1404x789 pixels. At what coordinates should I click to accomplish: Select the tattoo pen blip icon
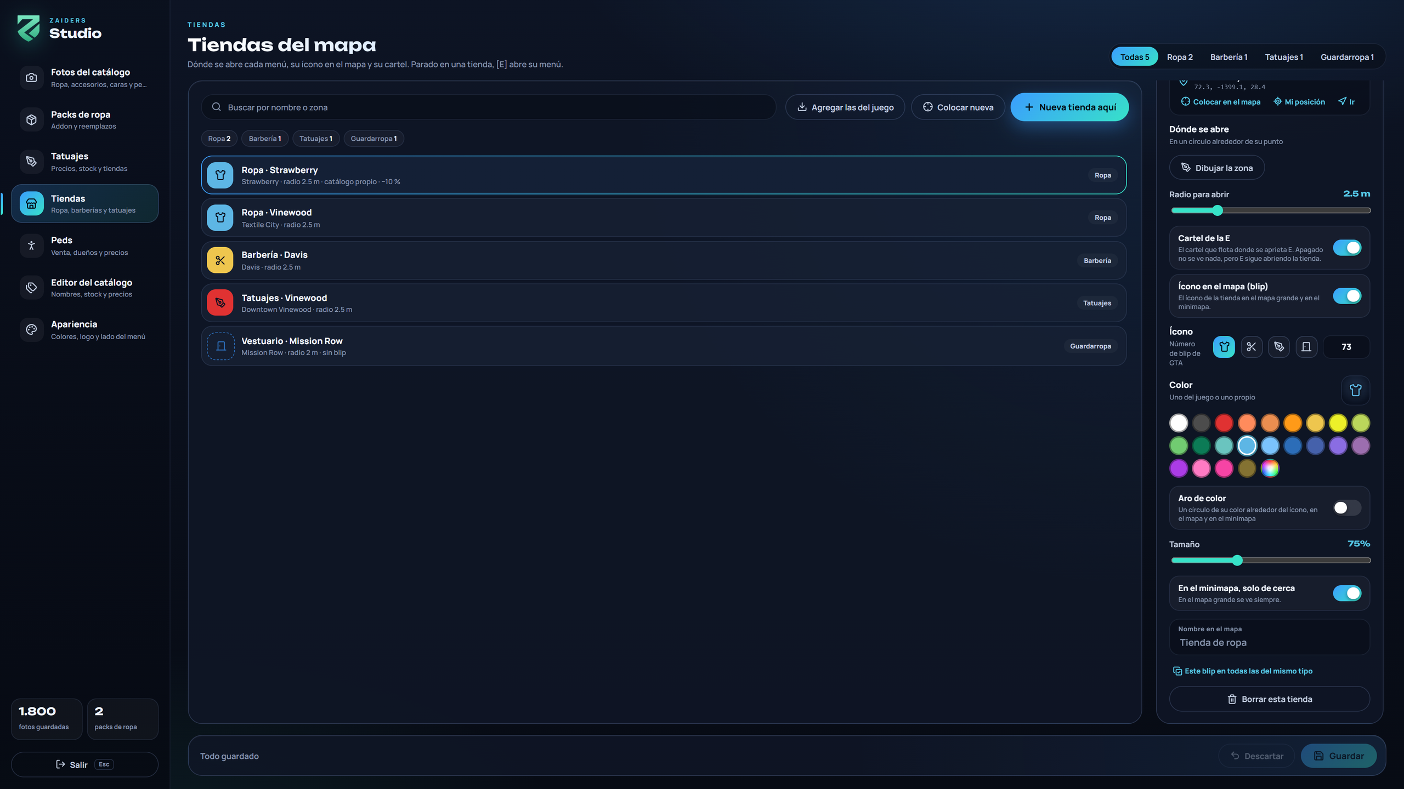[x=1279, y=347]
